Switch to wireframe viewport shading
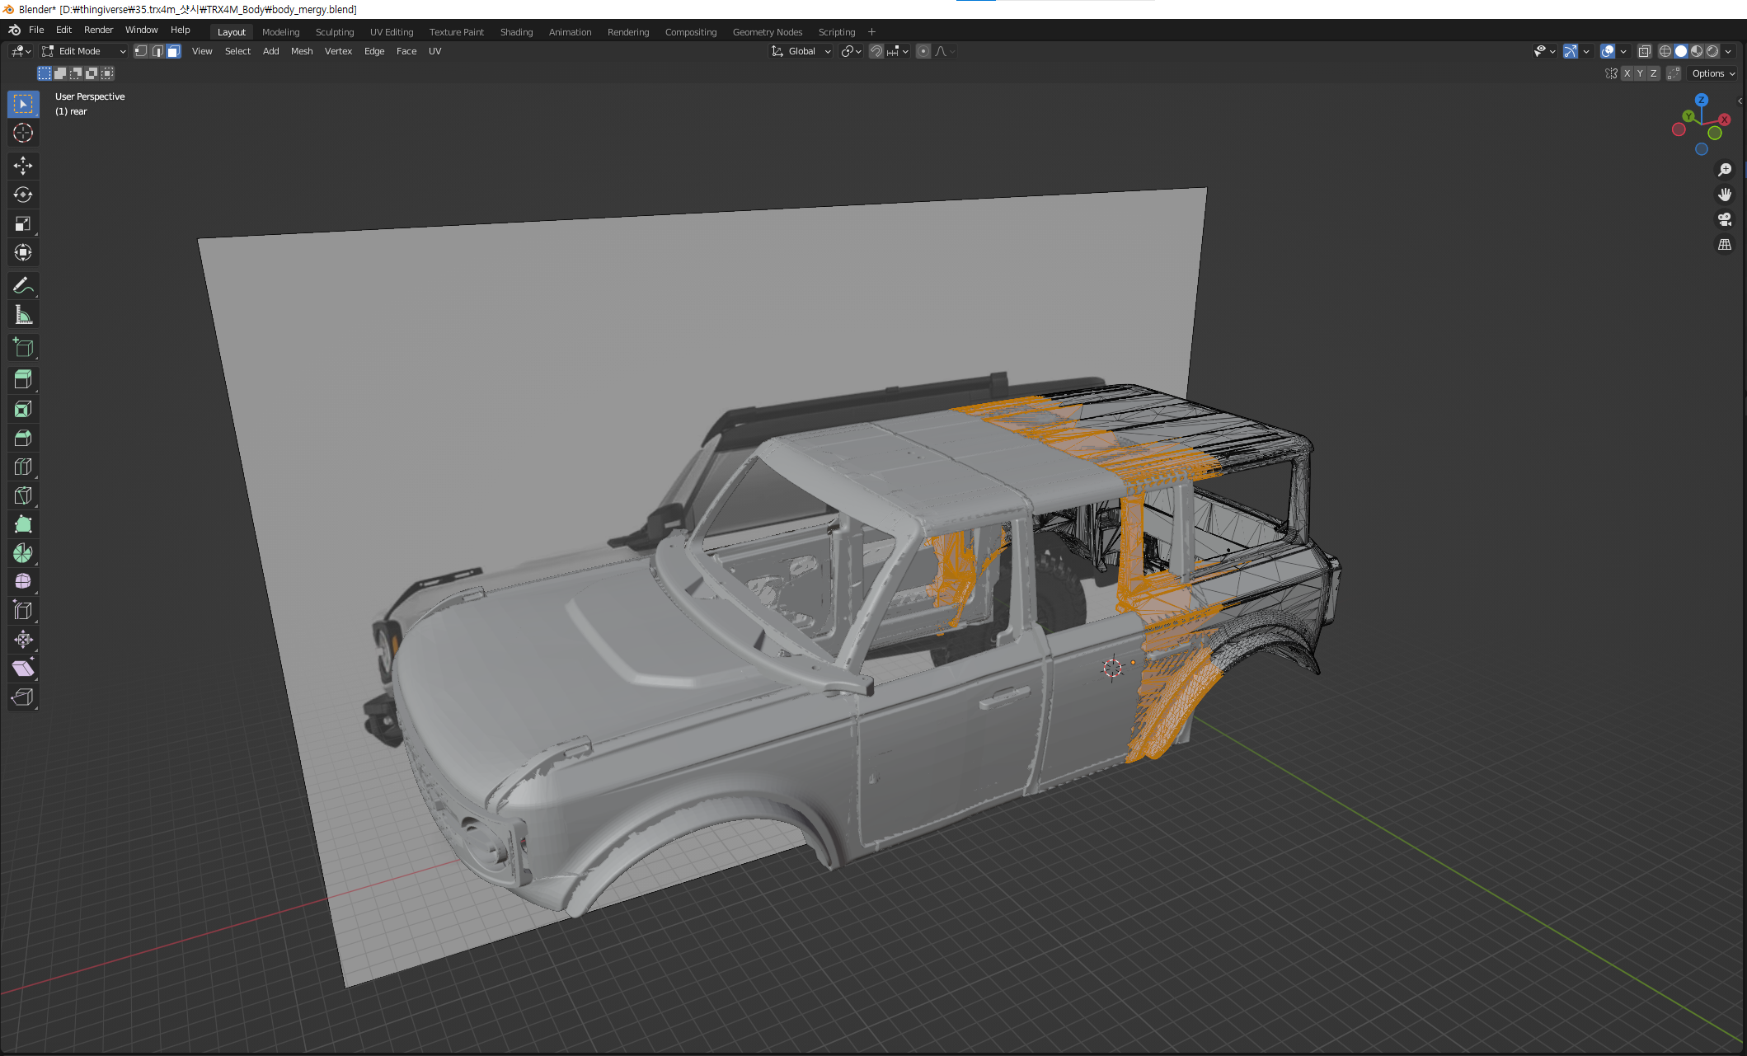This screenshot has height=1056, width=1747. click(1665, 51)
